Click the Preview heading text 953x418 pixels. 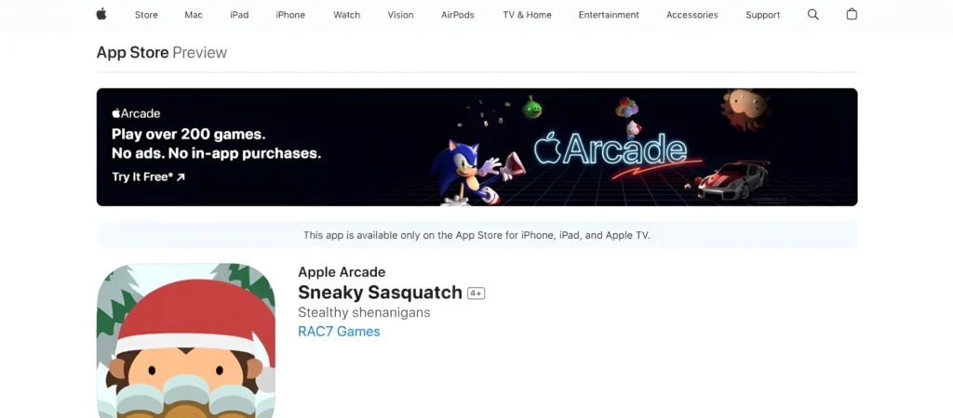pyautogui.click(x=199, y=53)
